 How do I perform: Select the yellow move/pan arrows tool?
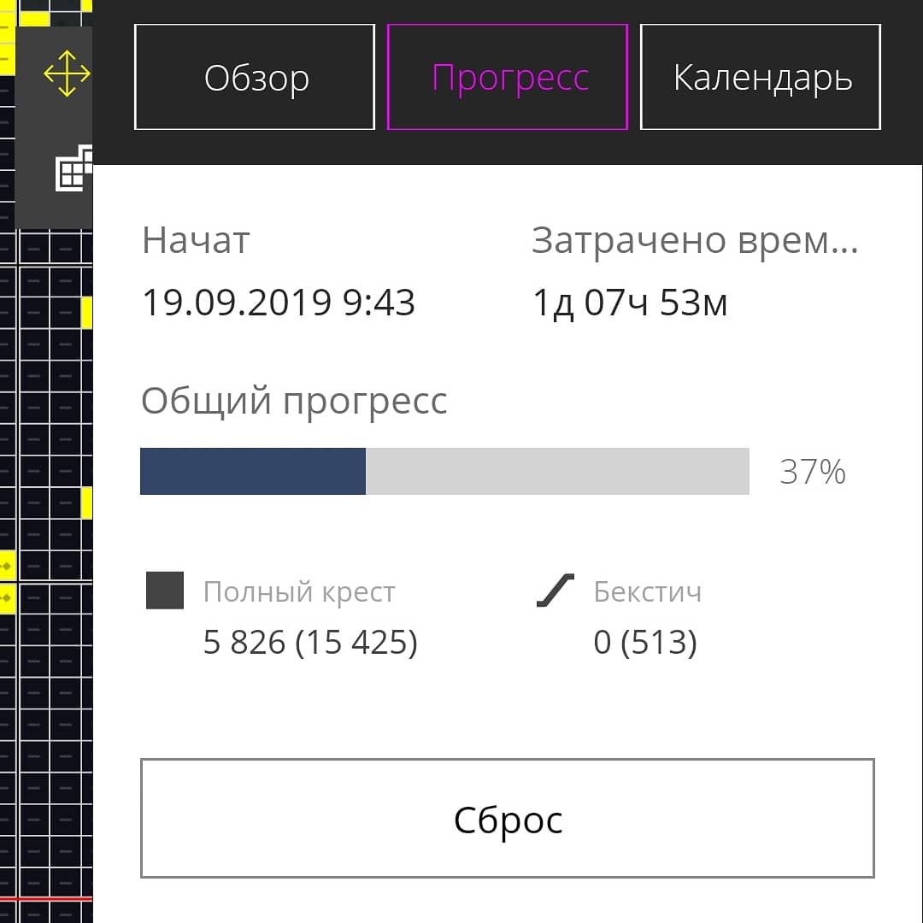point(67,74)
